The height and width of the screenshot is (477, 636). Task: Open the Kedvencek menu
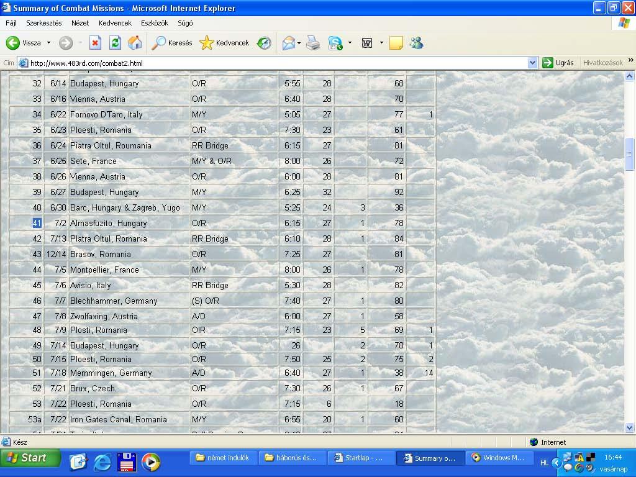pyautogui.click(x=115, y=23)
